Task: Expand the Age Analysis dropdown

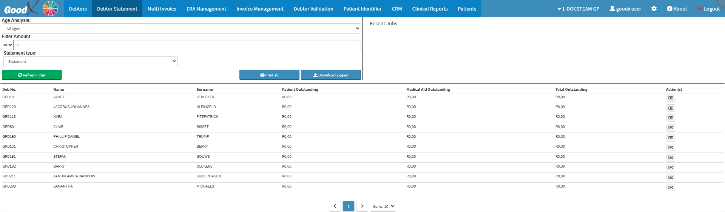Action: click(x=181, y=29)
